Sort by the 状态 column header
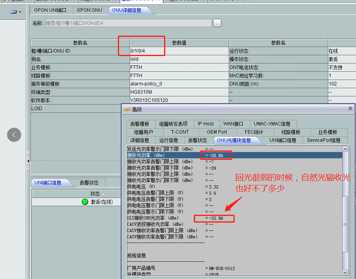356x279 pixels. tap(97, 194)
